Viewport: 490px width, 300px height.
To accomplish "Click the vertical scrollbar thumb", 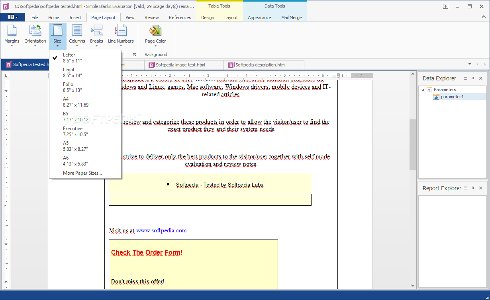I will tap(413, 144).
